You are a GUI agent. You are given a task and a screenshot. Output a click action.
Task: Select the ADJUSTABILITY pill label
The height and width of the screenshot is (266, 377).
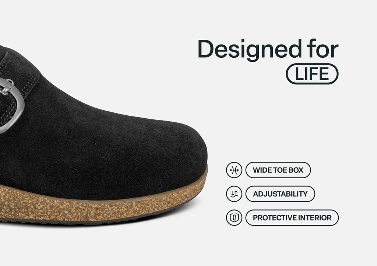point(280,194)
